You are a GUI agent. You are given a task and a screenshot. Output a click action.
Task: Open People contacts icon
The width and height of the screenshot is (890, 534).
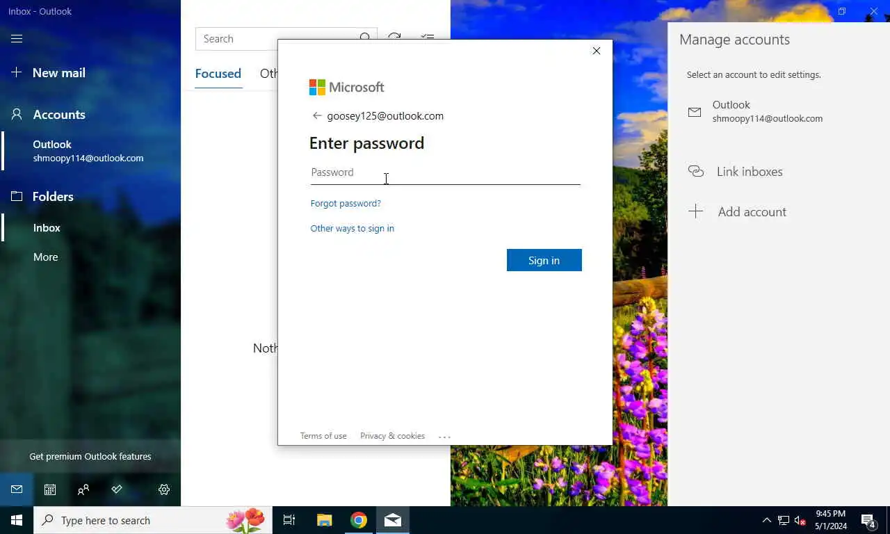click(x=83, y=489)
